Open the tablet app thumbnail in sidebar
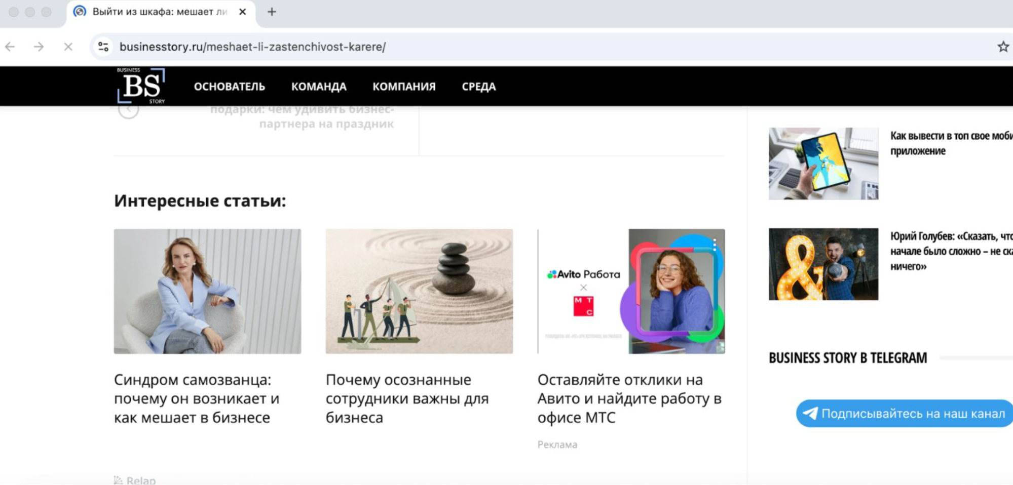Image resolution: width=1013 pixels, height=485 pixels. tap(823, 164)
